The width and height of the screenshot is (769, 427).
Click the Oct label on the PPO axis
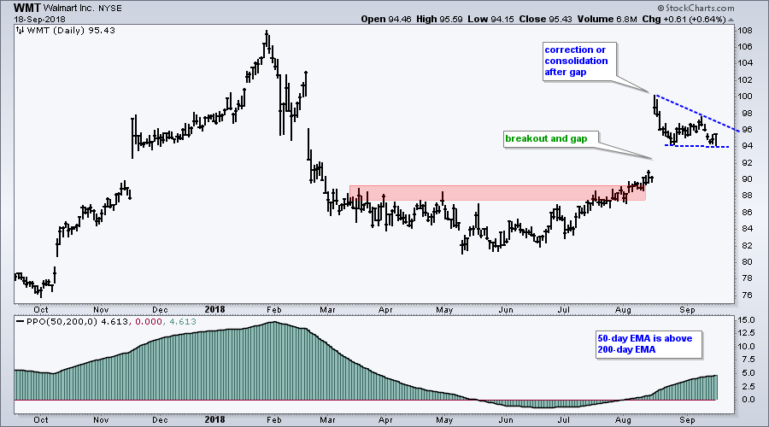pos(41,419)
